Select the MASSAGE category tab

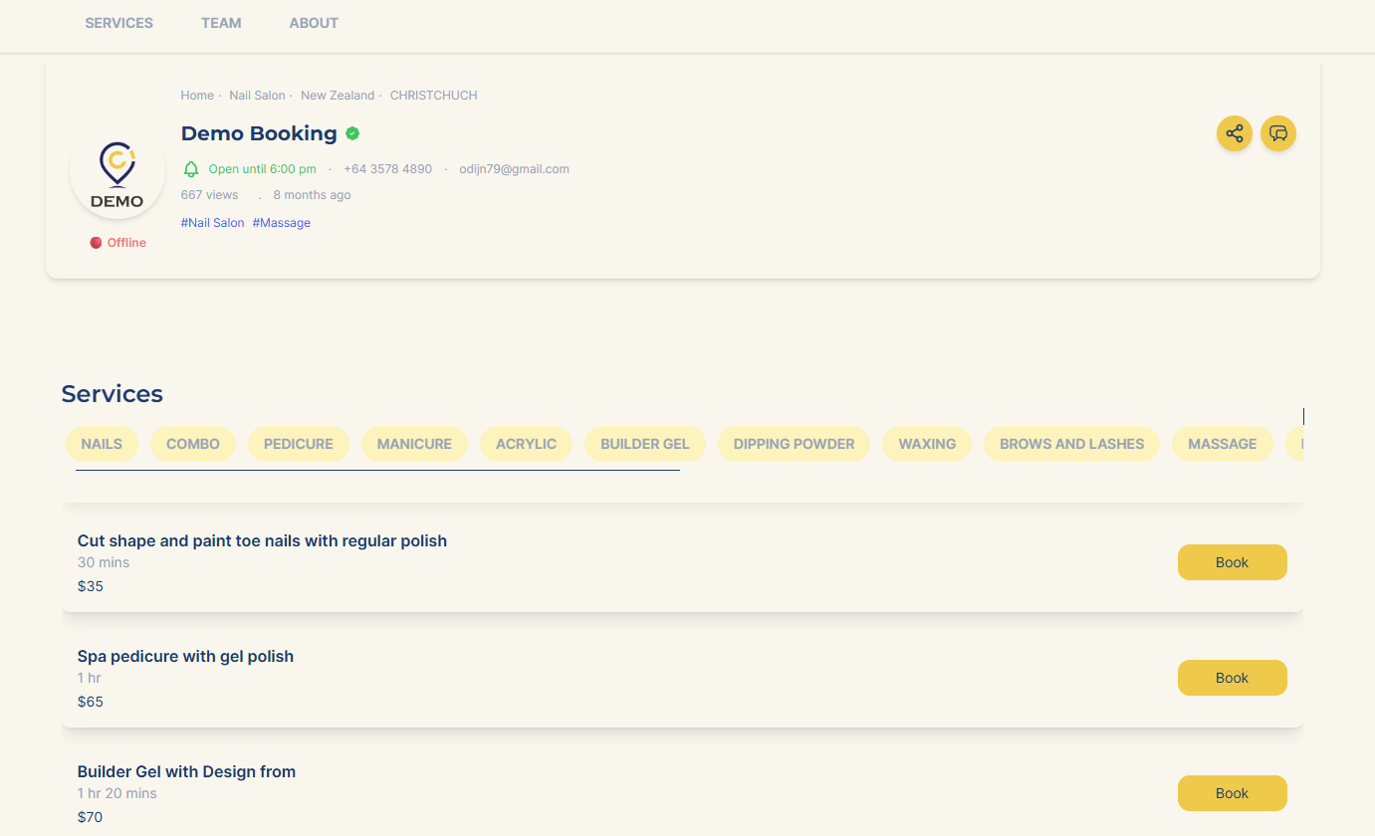tap(1223, 444)
